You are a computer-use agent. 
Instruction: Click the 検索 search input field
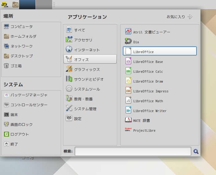point(133,151)
